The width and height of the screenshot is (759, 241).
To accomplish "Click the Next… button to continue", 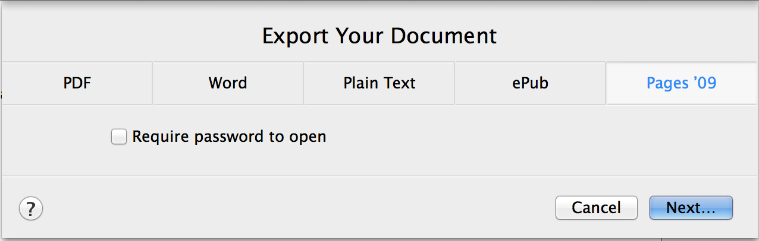I will 691,208.
